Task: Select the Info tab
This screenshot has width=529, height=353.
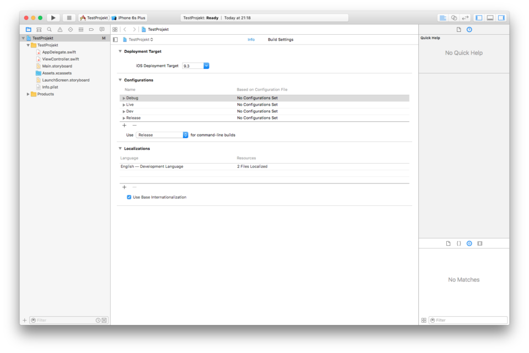Action: [251, 40]
